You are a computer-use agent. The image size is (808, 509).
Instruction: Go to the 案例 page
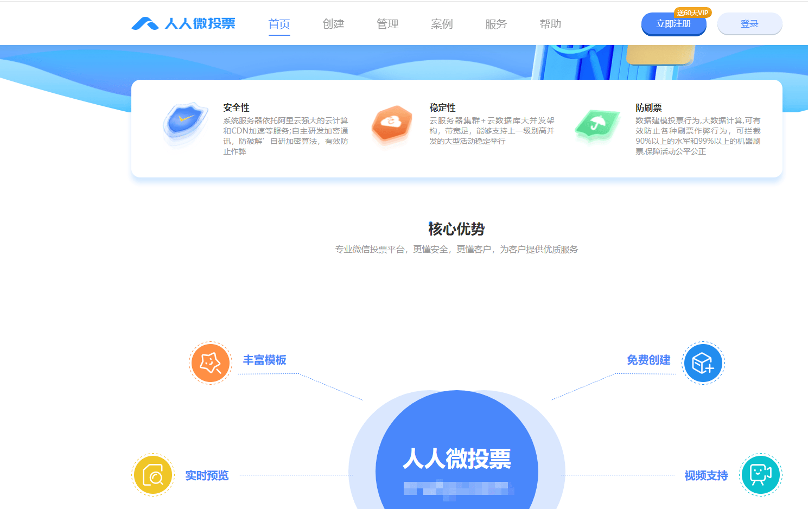(x=442, y=24)
